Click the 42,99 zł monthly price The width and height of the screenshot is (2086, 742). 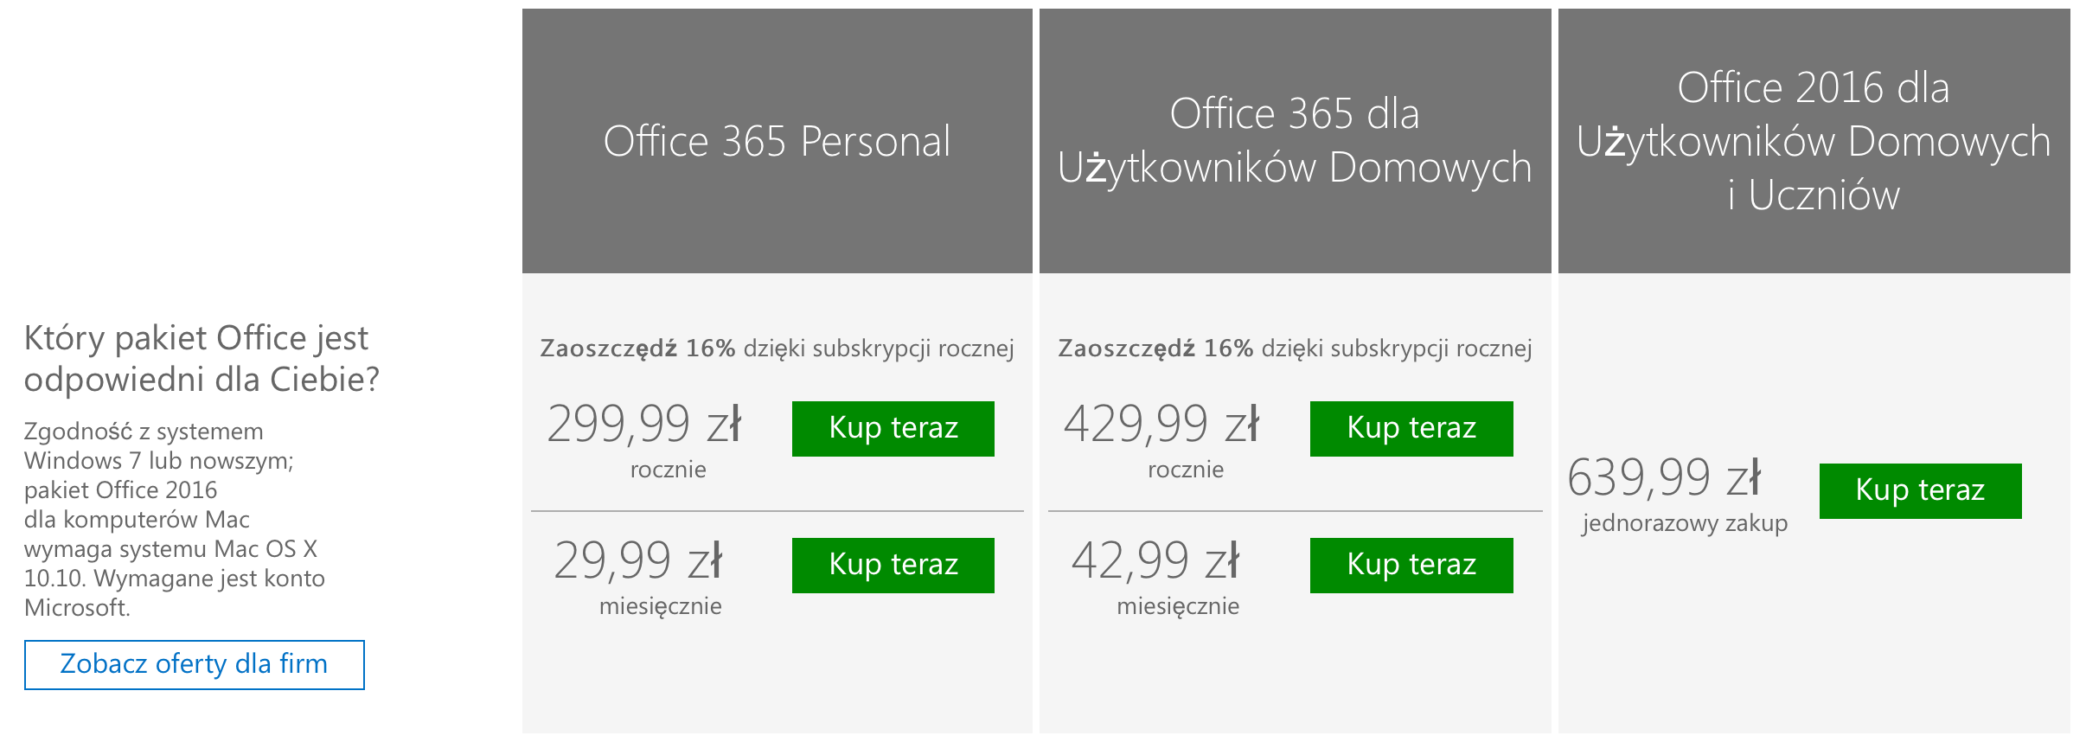[x=1155, y=560]
